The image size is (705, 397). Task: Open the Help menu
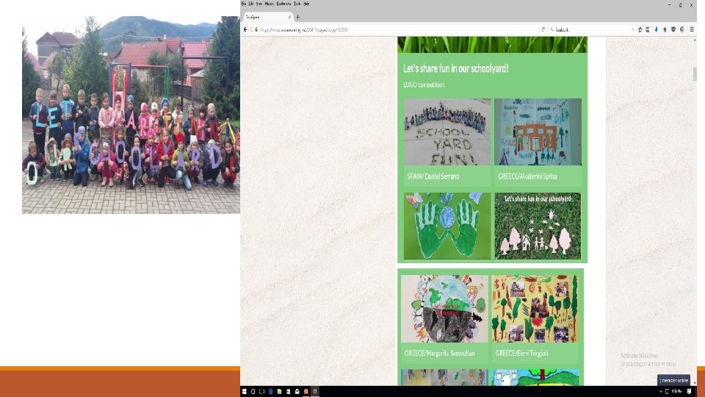click(306, 4)
